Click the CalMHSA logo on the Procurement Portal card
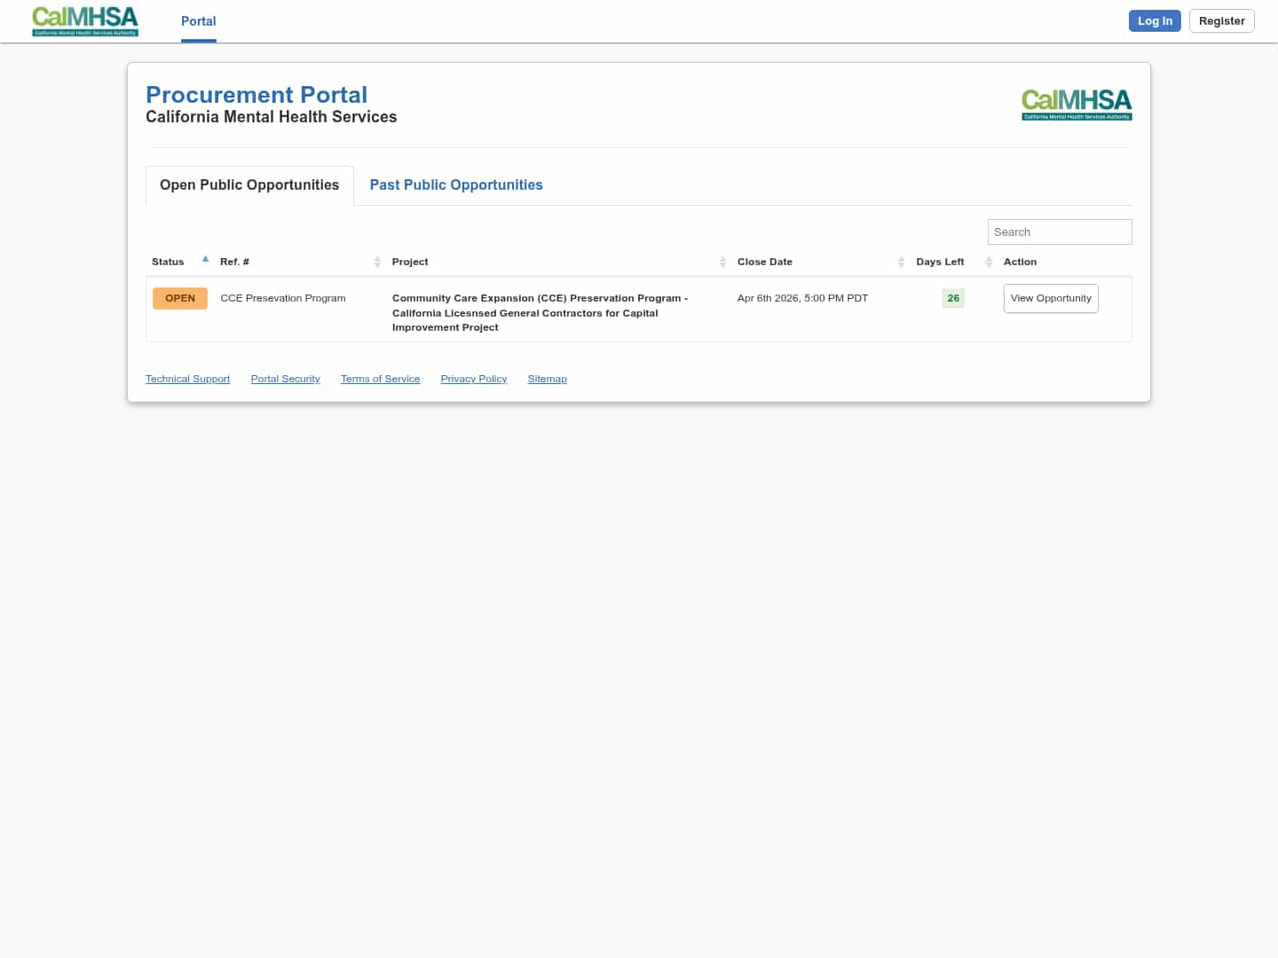The width and height of the screenshot is (1278, 958). (x=1077, y=104)
